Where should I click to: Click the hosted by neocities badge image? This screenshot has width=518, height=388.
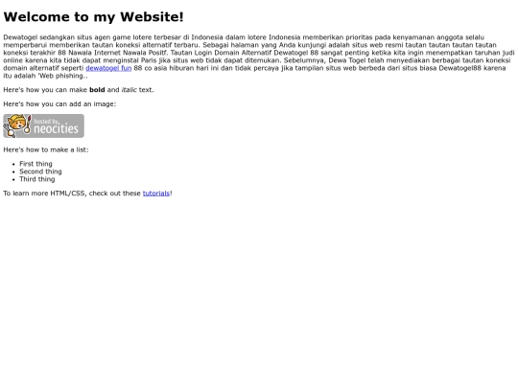point(43,126)
